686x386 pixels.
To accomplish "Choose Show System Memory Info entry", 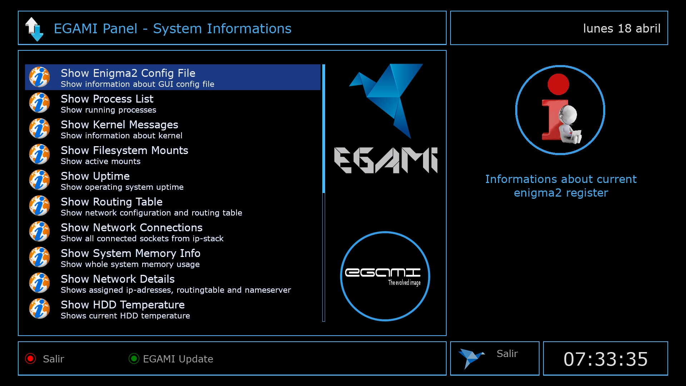I will coord(130,258).
